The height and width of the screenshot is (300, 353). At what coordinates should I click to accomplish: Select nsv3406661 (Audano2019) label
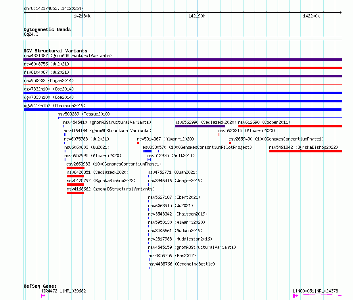[x=175, y=231]
